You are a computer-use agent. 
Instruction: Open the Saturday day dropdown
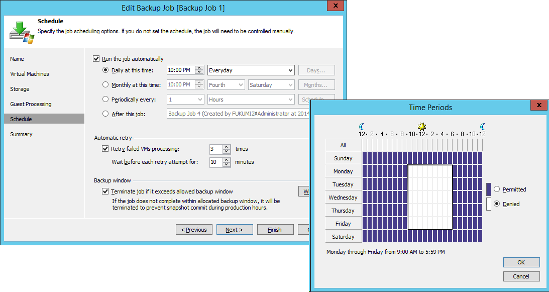[289, 85]
